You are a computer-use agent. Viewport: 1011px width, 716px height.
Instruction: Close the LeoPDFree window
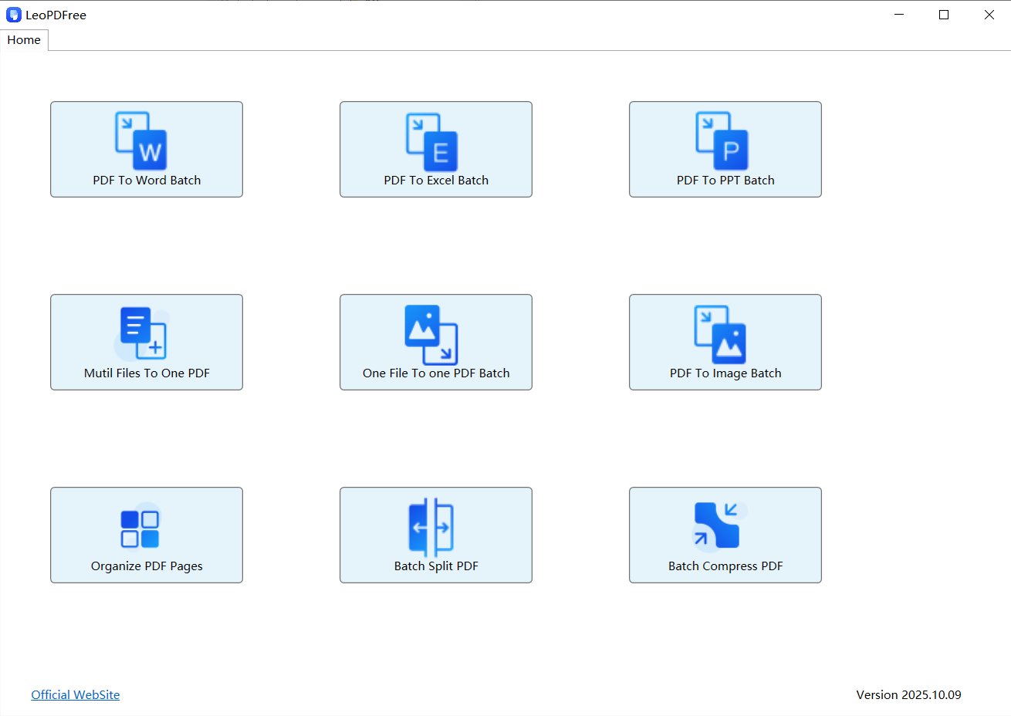click(x=989, y=15)
